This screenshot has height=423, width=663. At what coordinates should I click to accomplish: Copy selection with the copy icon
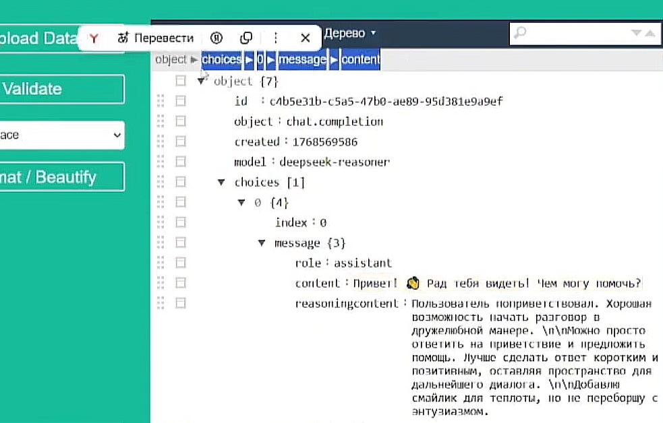pyautogui.click(x=246, y=38)
